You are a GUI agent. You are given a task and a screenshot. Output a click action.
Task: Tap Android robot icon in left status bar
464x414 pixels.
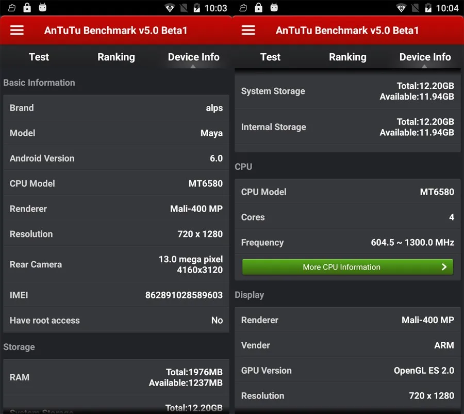click(43, 7)
